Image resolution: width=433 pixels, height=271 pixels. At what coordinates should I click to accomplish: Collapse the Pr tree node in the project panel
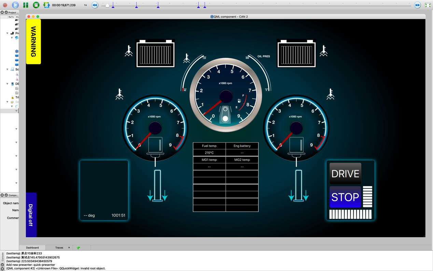8,33
